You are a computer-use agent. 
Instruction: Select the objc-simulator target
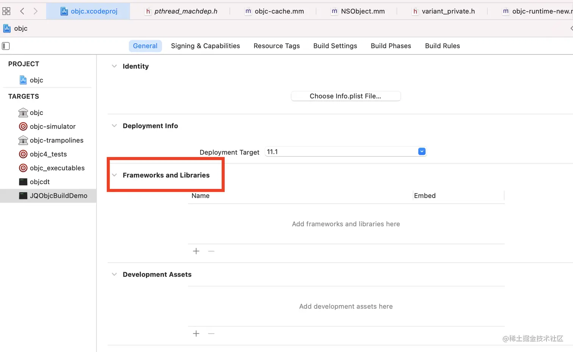48,126
